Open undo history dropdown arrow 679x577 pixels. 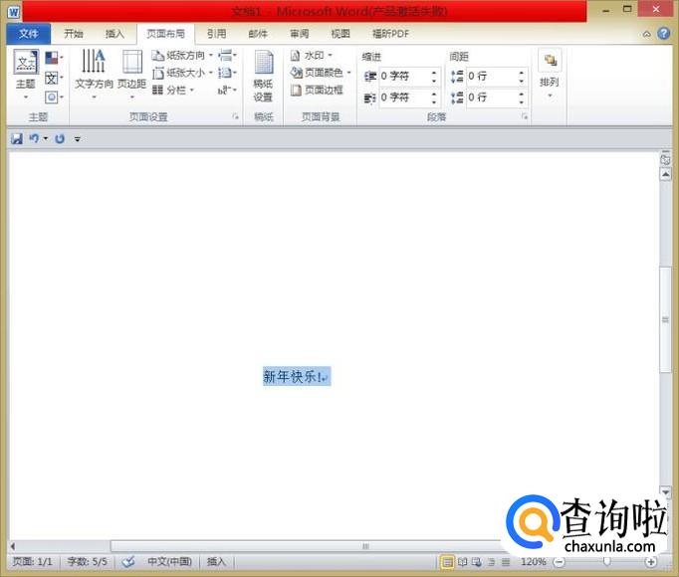click(46, 138)
